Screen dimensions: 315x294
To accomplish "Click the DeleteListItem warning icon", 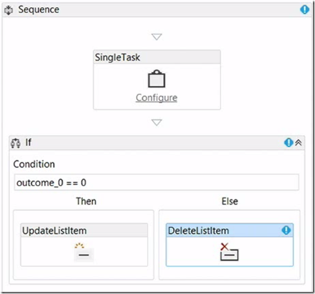I will [286, 230].
